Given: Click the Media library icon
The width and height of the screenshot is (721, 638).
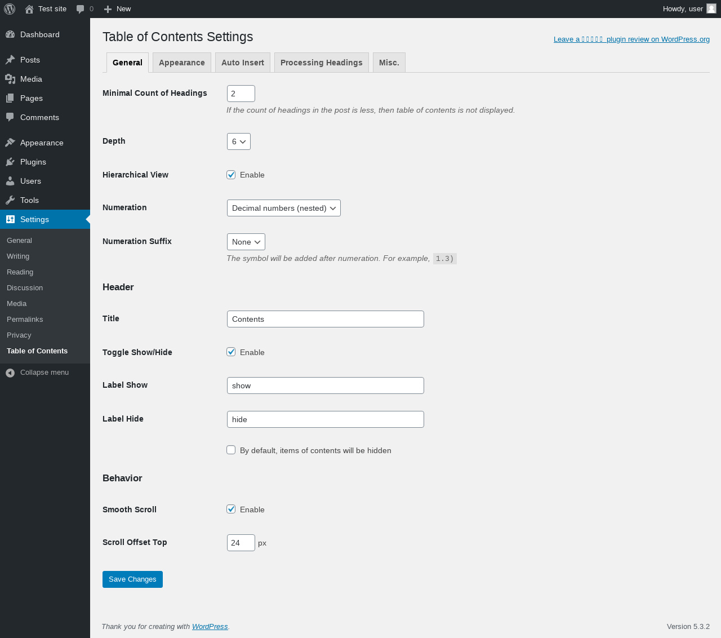Looking at the screenshot, I should point(10,79).
